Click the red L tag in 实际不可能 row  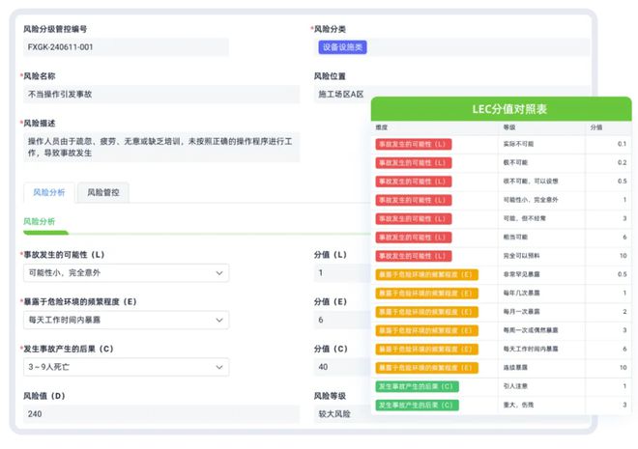click(x=414, y=144)
